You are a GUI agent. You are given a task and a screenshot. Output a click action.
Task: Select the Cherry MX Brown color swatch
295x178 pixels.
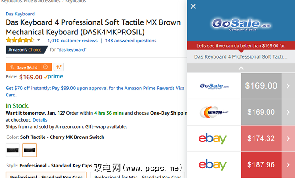click(x=29, y=150)
